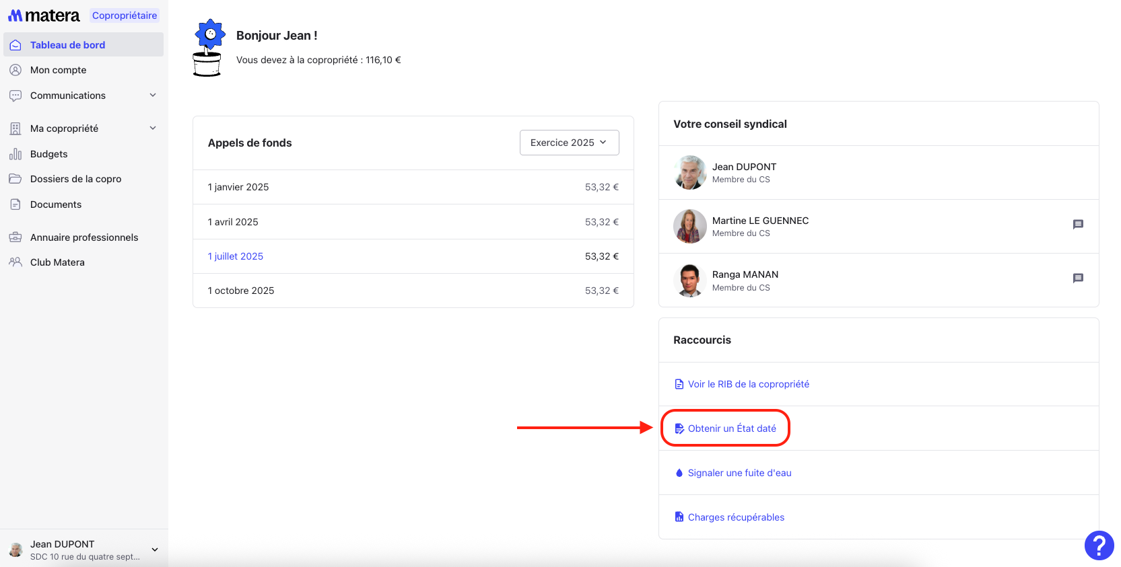Open the 1 juillet 2025 fund call link

click(x=236, y=256)
